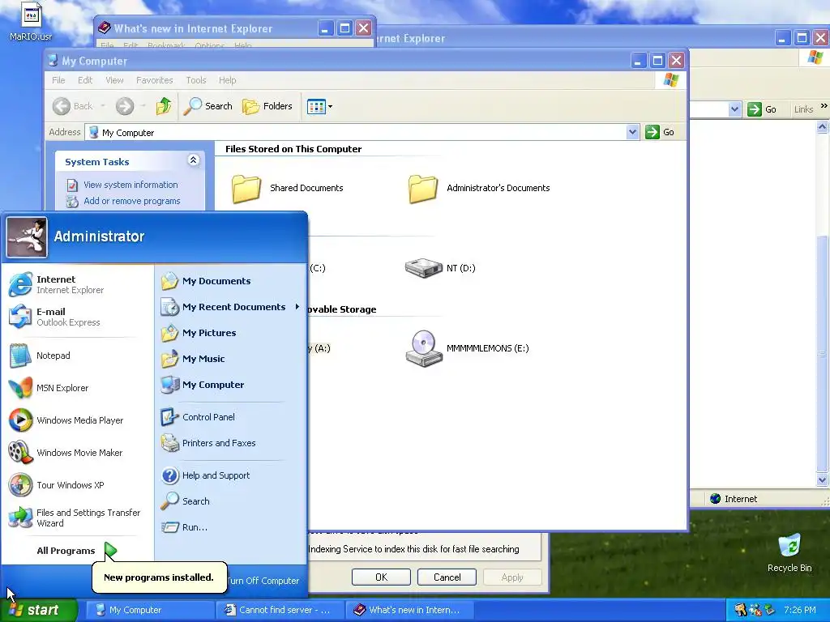Click Go button in My Computer
830x622 pixels.
(660, 132)
